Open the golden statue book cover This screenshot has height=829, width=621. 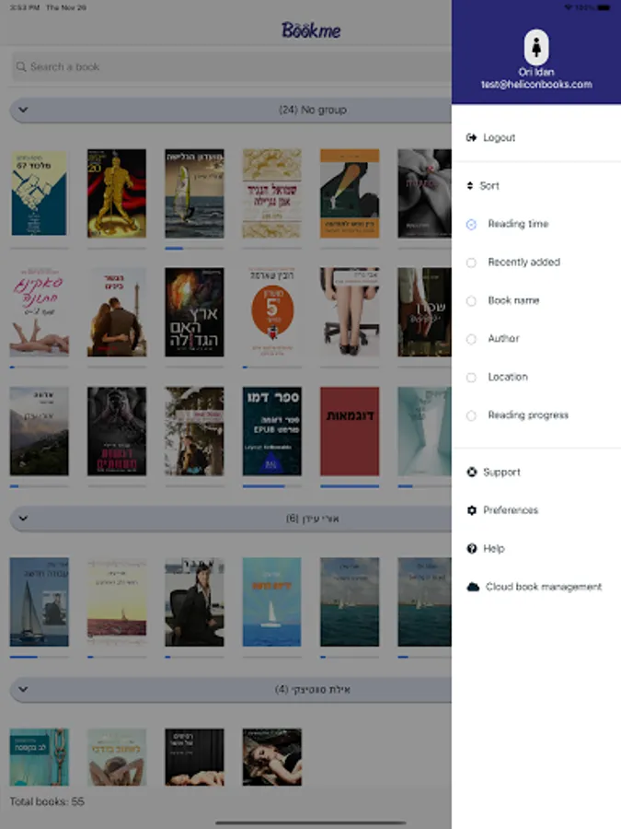117,193
